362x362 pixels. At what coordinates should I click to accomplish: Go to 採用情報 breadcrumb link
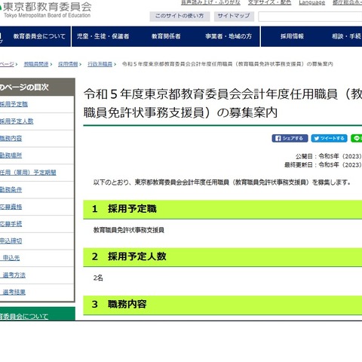click(68, 64)
